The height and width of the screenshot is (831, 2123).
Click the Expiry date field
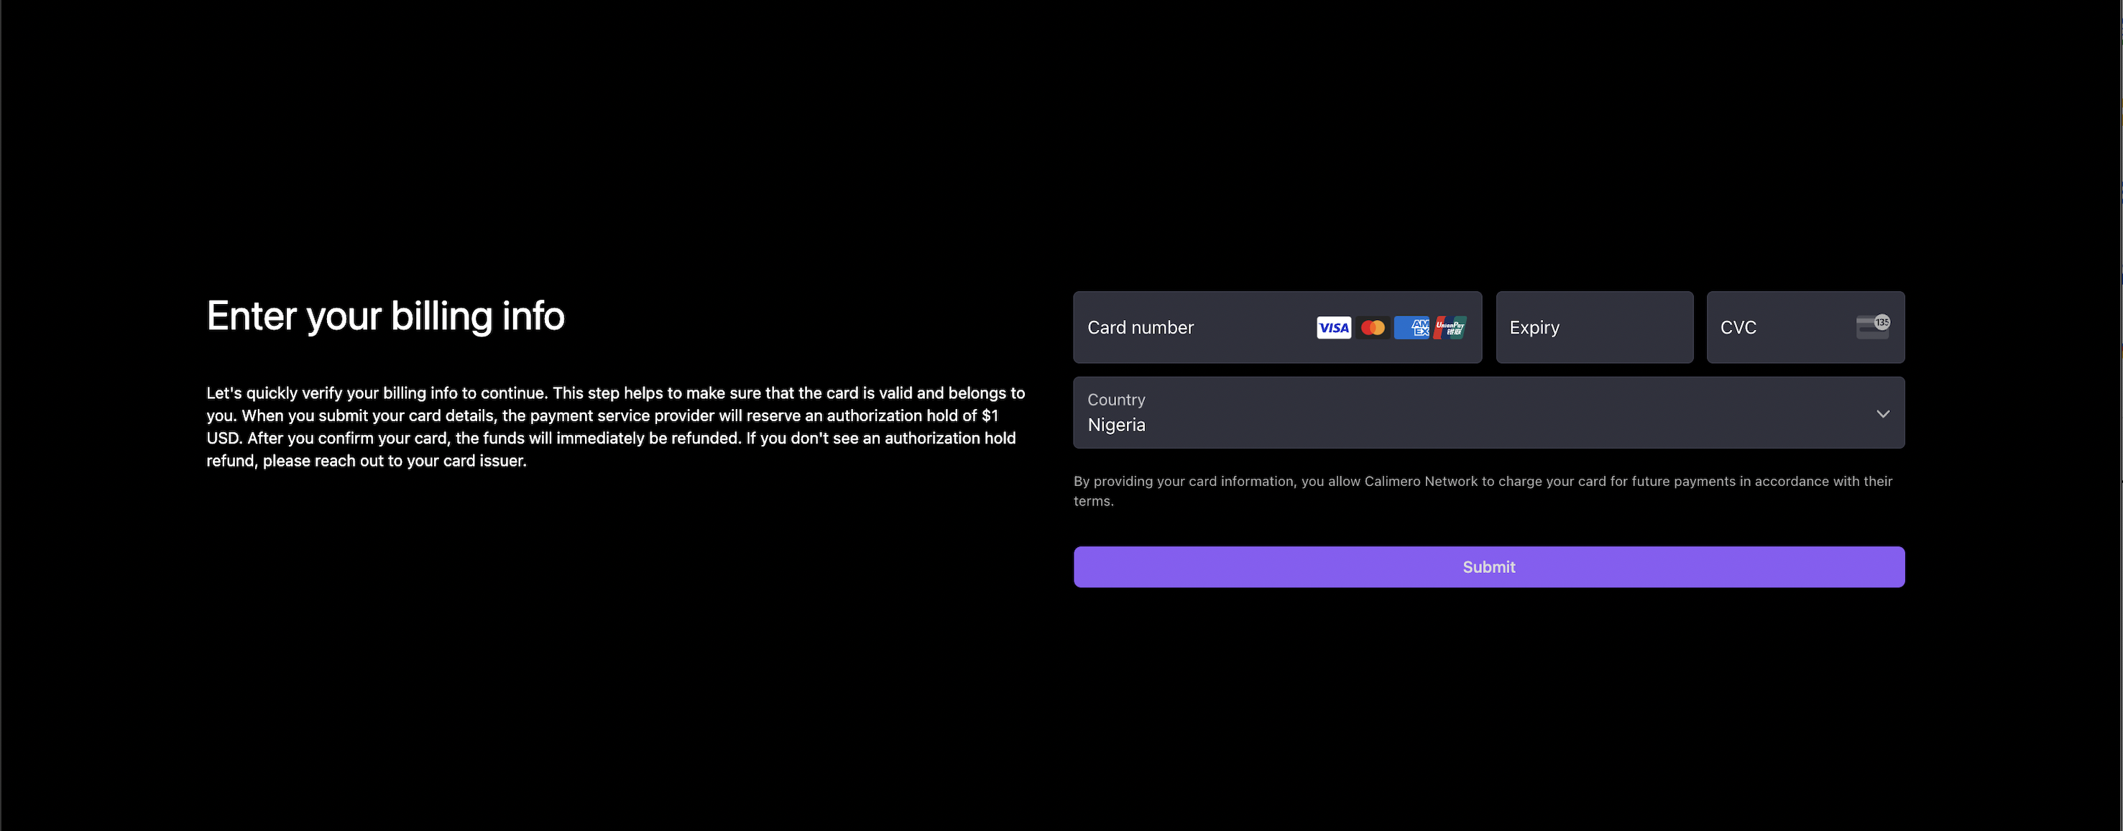click(x=1593, y=326)
